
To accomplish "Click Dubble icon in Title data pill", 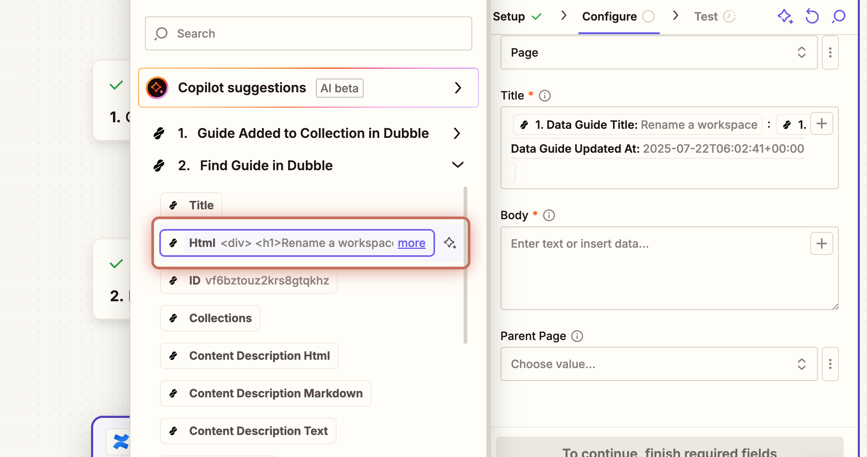I will pyautogui.click(x=173, y=205).
